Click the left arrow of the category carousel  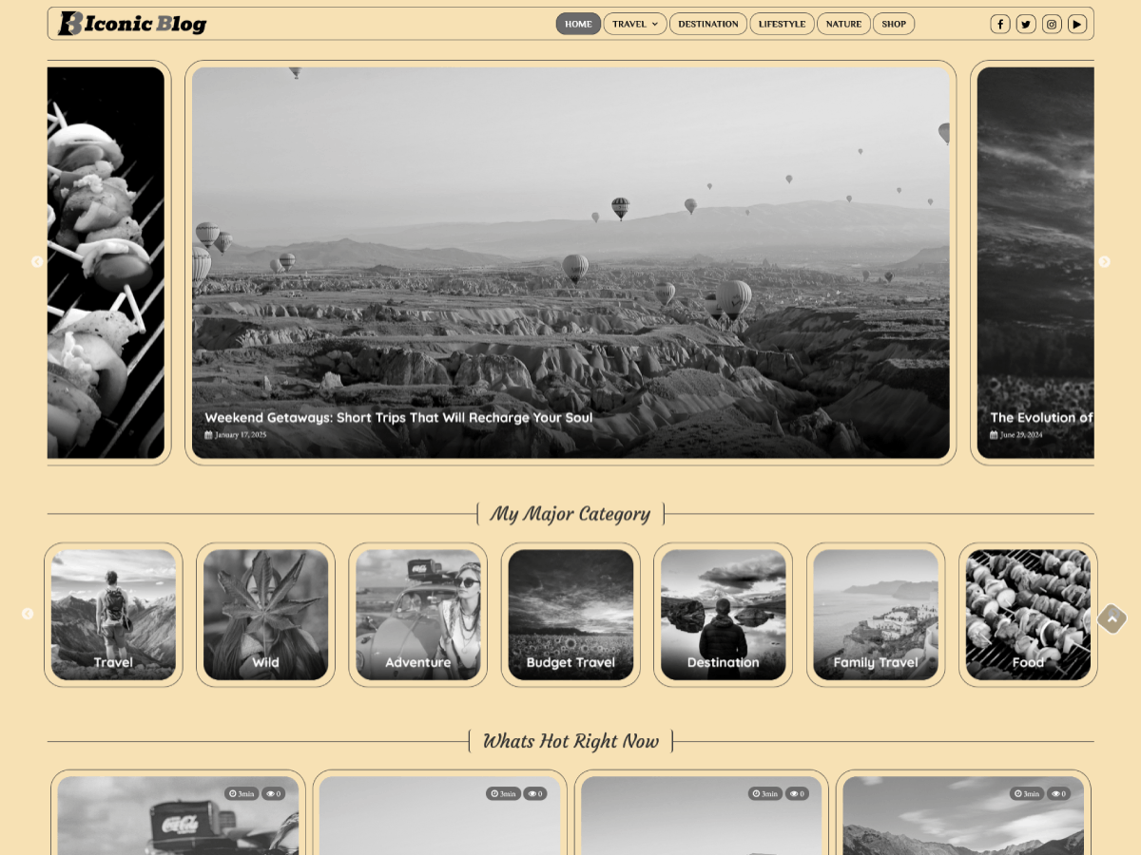[x=29, y=614]
